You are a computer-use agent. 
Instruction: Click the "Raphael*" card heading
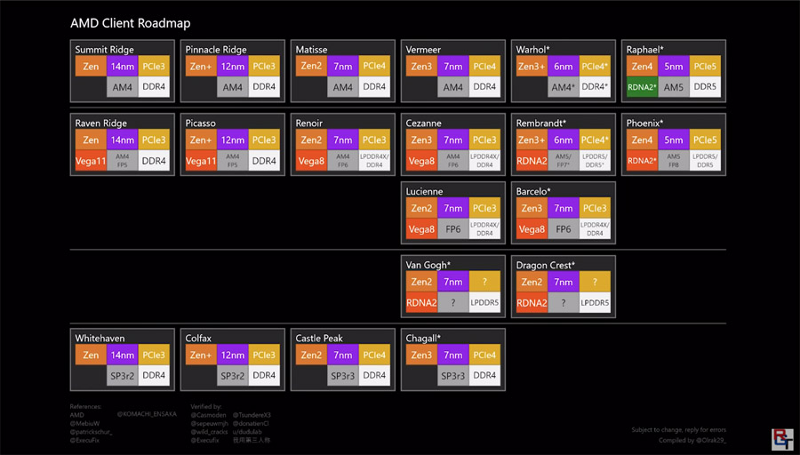pos(645,50)
